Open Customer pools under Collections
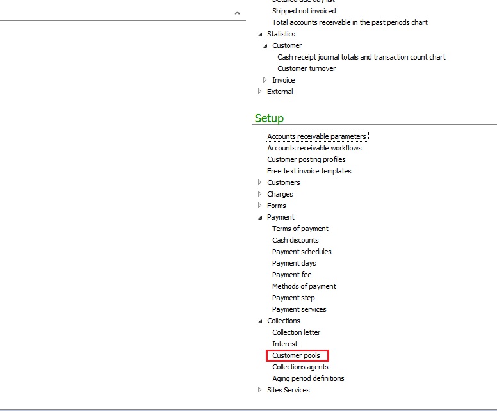The width and height of the screenshot is (497, 411). (x=296, y=355)
